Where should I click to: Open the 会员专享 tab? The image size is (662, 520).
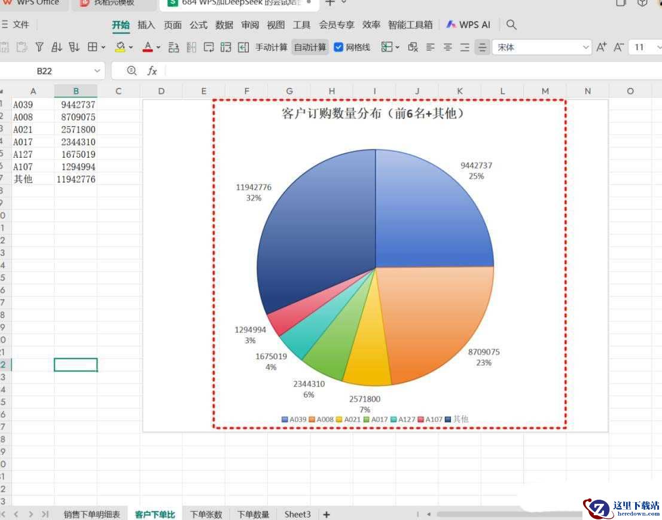tap(337, 25)
